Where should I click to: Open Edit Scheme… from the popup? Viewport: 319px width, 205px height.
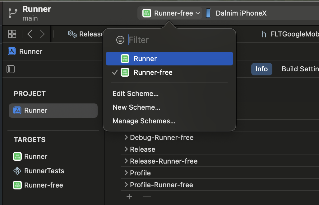click(x=136, y=93)
